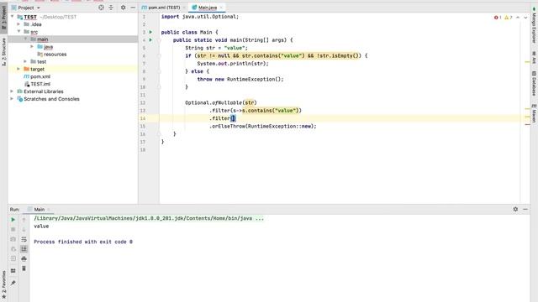Select pom.xml in project tree
Image resolution: width=538 pixels, height=302 pixels.
pos(40,76)
